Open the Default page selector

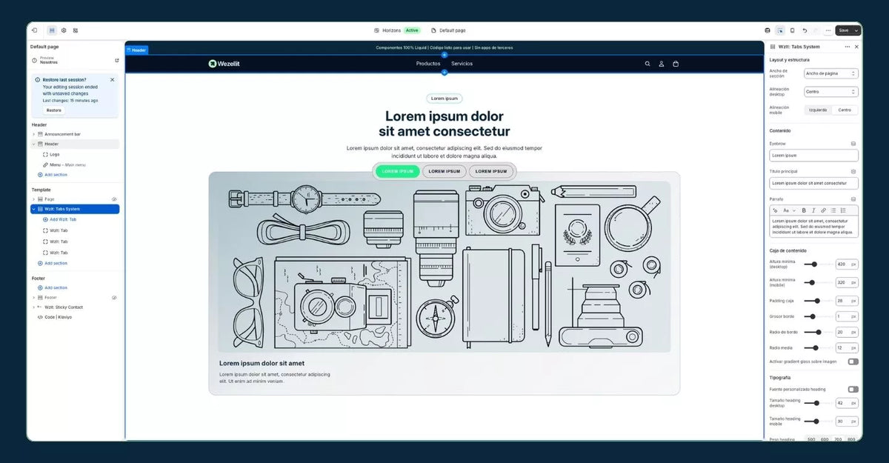click(449, 30)
